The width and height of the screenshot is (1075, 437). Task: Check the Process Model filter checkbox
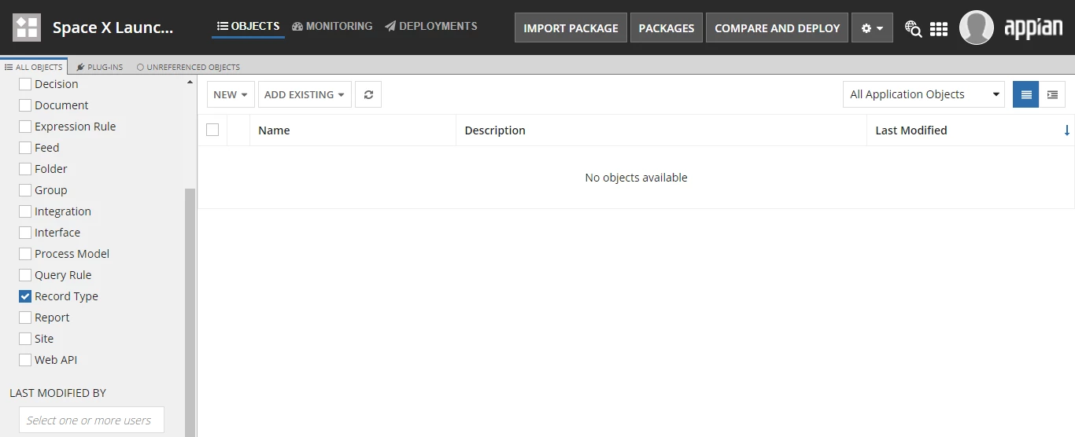[25, 254]
